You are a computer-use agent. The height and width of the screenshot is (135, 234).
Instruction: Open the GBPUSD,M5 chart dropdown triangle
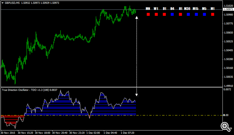point(2,3)
